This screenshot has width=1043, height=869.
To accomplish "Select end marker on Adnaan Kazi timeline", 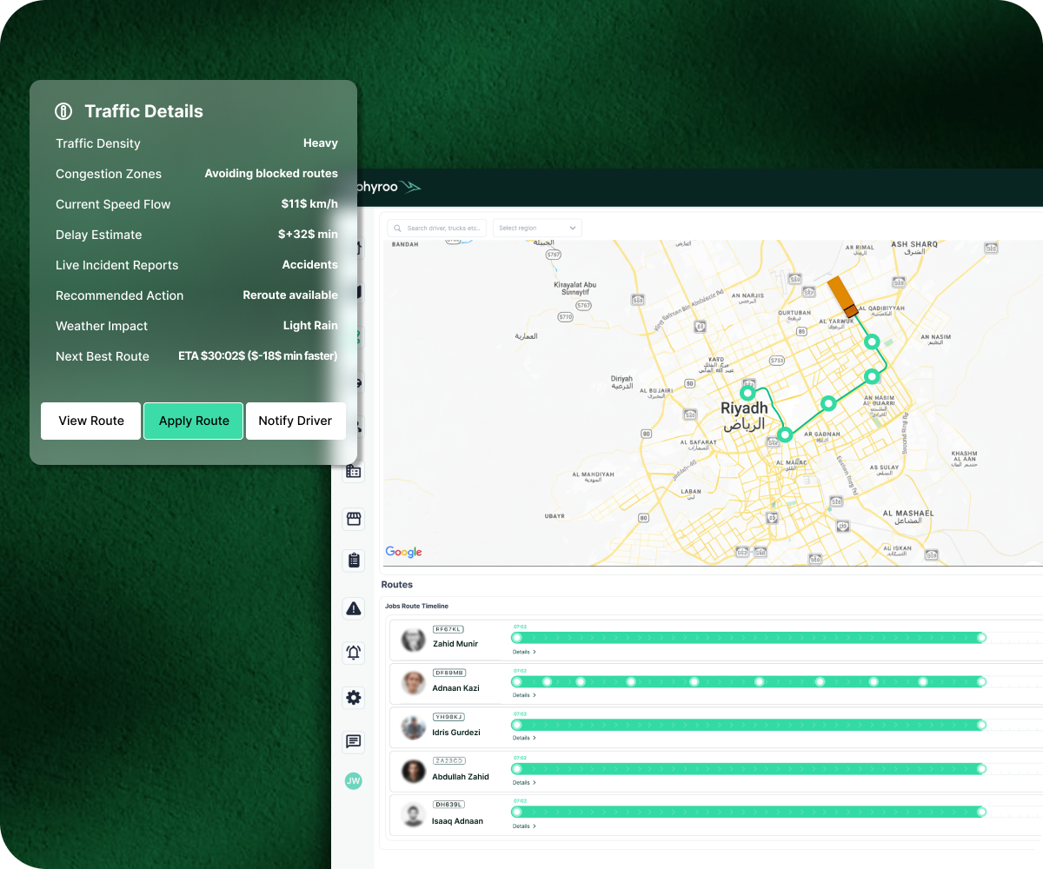I will point(981,681).
